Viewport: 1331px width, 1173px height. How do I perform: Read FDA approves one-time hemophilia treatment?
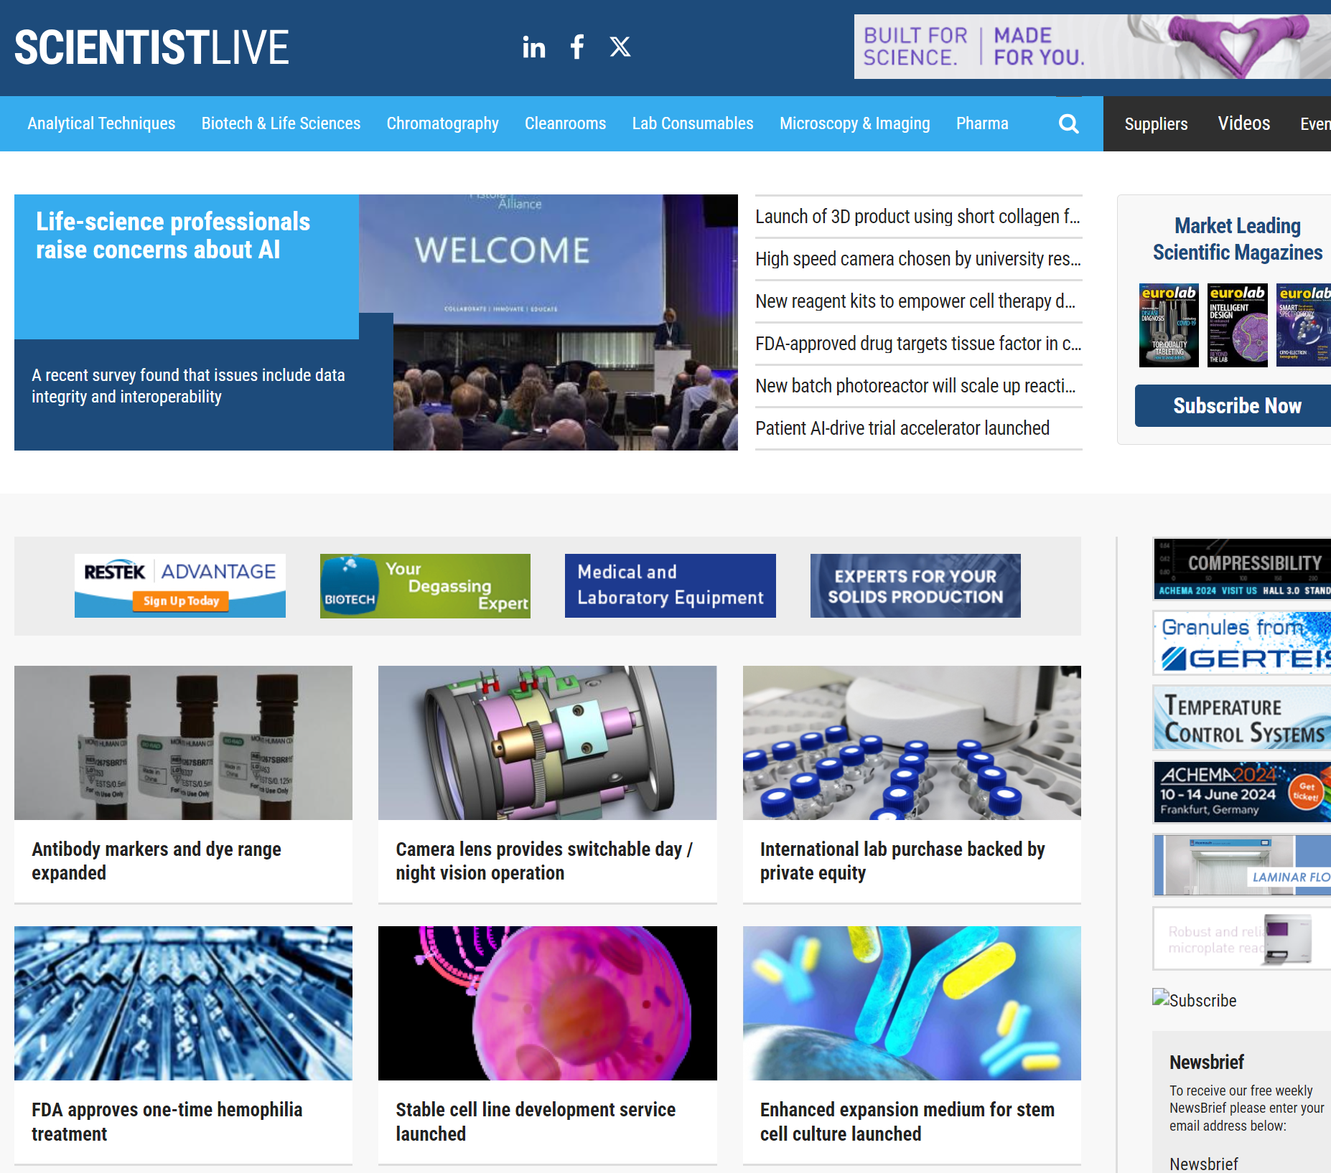pos(167,1121)
